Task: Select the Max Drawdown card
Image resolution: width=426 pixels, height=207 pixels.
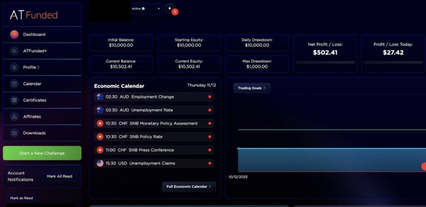Action: point(257,64)
